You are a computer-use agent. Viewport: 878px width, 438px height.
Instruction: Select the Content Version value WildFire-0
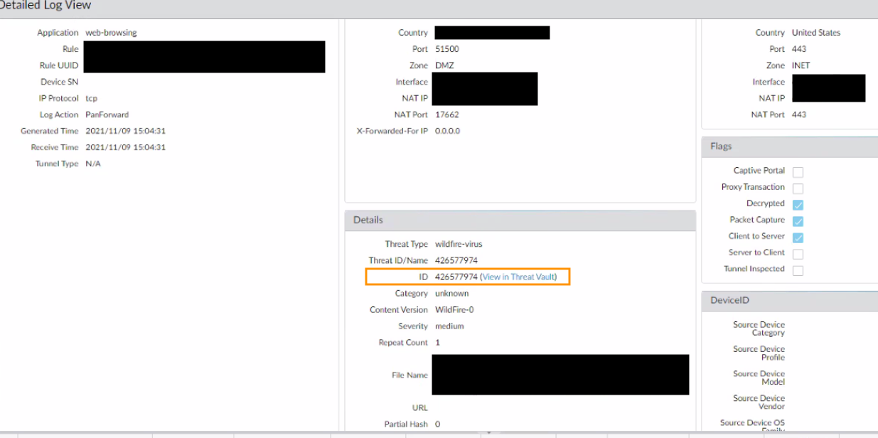(454, 310)
